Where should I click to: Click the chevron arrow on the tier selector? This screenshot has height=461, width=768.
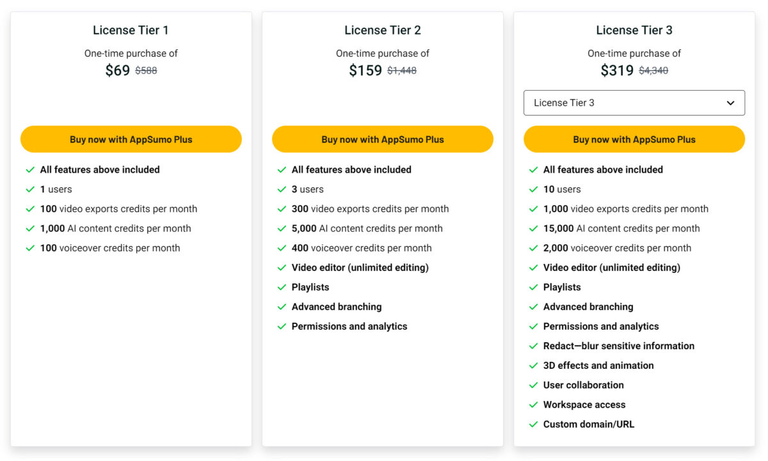point(730,102)
